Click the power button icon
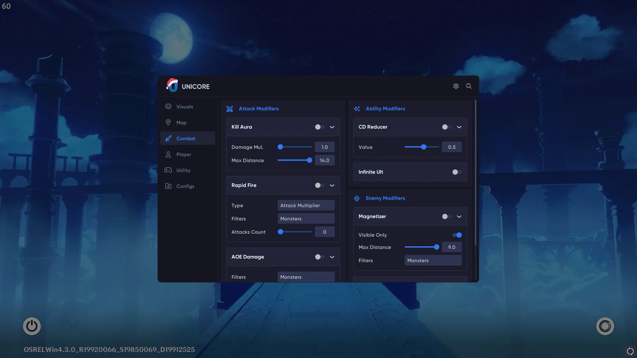 click(x=32, y=326)
